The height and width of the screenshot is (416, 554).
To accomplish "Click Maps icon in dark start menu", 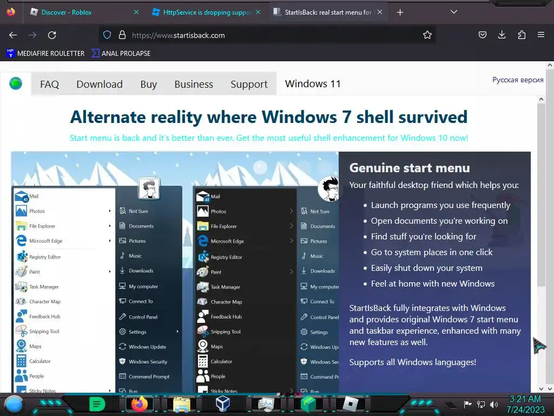I will click(202, 346).
